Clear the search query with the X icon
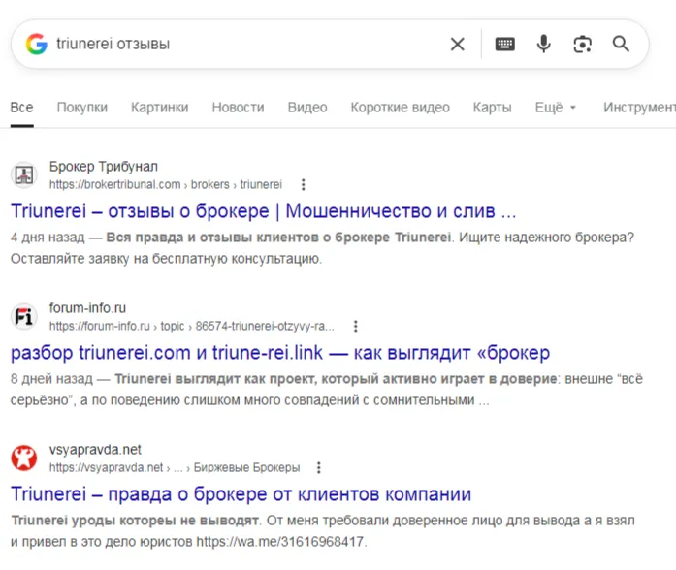This screenshot has width=676, height=570. (x=458, y=44)
